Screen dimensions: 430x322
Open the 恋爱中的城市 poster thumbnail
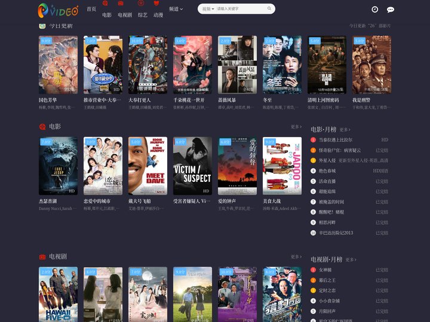[x=103, y=166]
